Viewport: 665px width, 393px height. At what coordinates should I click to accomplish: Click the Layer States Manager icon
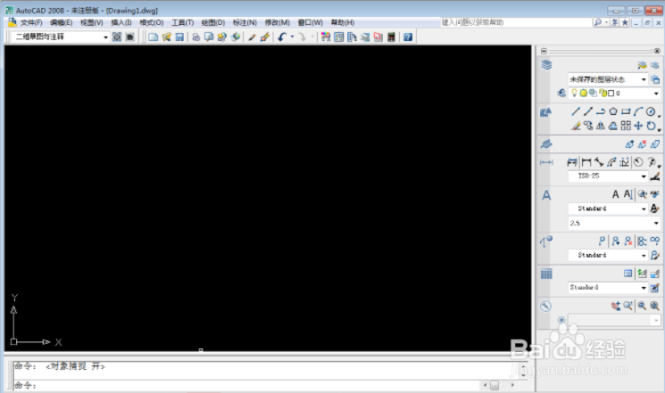(x=655, y=79)
